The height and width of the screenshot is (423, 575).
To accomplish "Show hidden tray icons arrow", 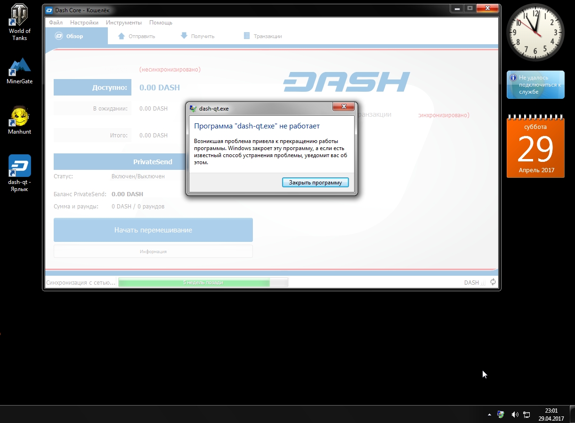I will [x=489, y=415].
